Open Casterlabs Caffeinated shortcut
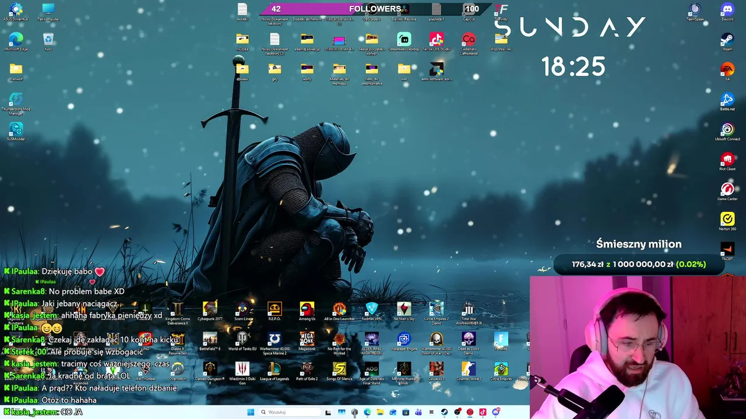Screen dimensions: 746x419 point(469,44)
